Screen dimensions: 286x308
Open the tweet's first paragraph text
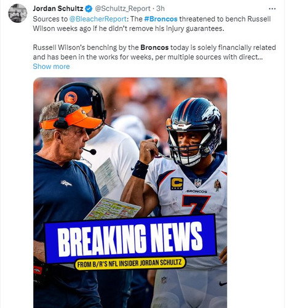(x=152, y=23)
